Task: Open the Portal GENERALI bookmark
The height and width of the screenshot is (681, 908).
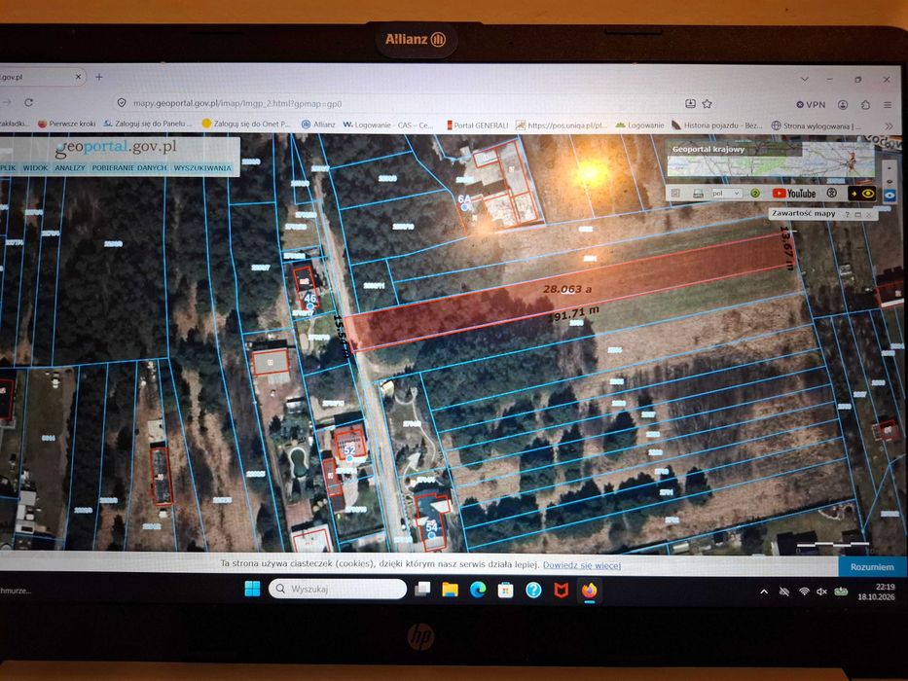Action: 477,125
